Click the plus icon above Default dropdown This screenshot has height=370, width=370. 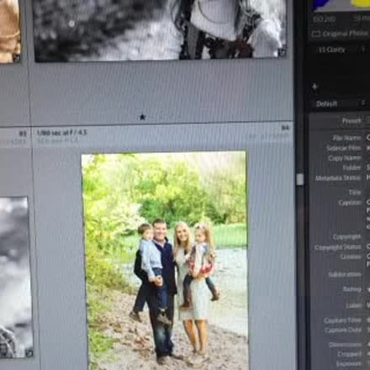(x=314, y=87)
